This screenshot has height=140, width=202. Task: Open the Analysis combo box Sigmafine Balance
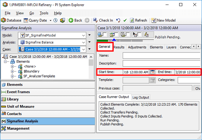coord(52,42)
